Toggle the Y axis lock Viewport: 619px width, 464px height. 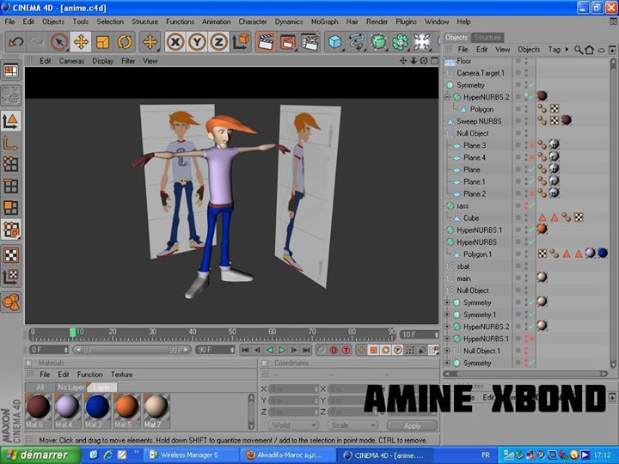pyautogui.click(x=197, y=41)
